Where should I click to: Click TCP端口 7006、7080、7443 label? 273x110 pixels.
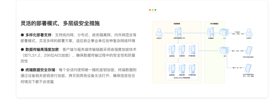pos(238,33)
